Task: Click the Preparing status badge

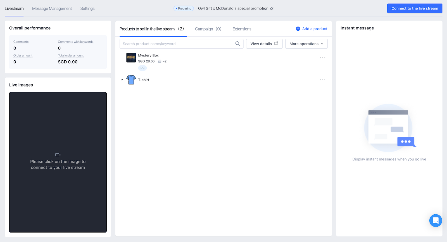Action: tap(184, 8)
